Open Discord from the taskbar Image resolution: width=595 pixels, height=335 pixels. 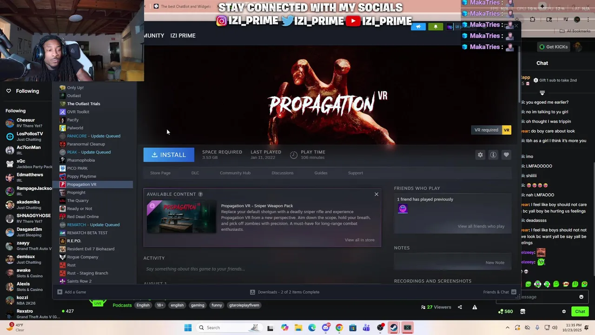click(325, 328)
